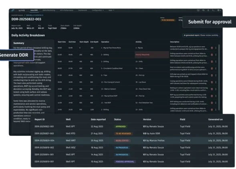The image size is (236, 169).
Task: Click the Status column header
Action: point(117,119)
